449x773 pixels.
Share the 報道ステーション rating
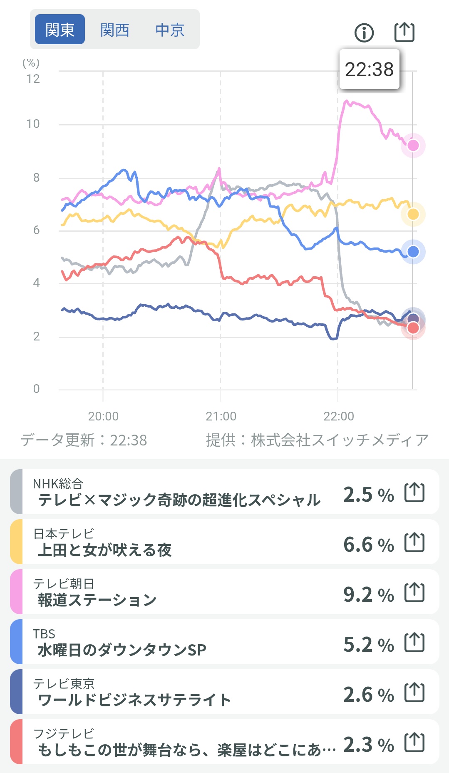pyautogui.click(x=414, y=593)
